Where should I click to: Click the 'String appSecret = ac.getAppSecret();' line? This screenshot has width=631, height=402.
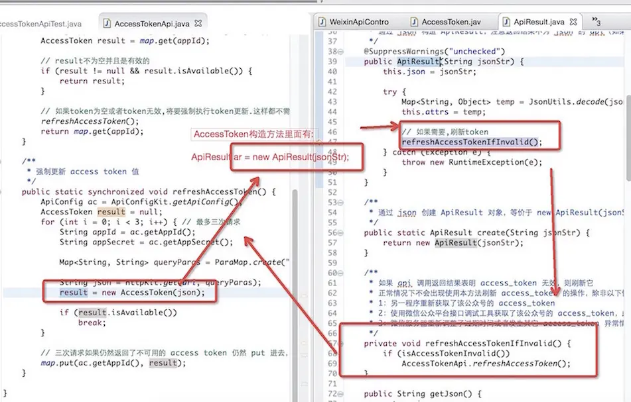click(x=147, y=242)
